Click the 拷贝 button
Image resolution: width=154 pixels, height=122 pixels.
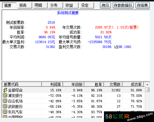105,5
